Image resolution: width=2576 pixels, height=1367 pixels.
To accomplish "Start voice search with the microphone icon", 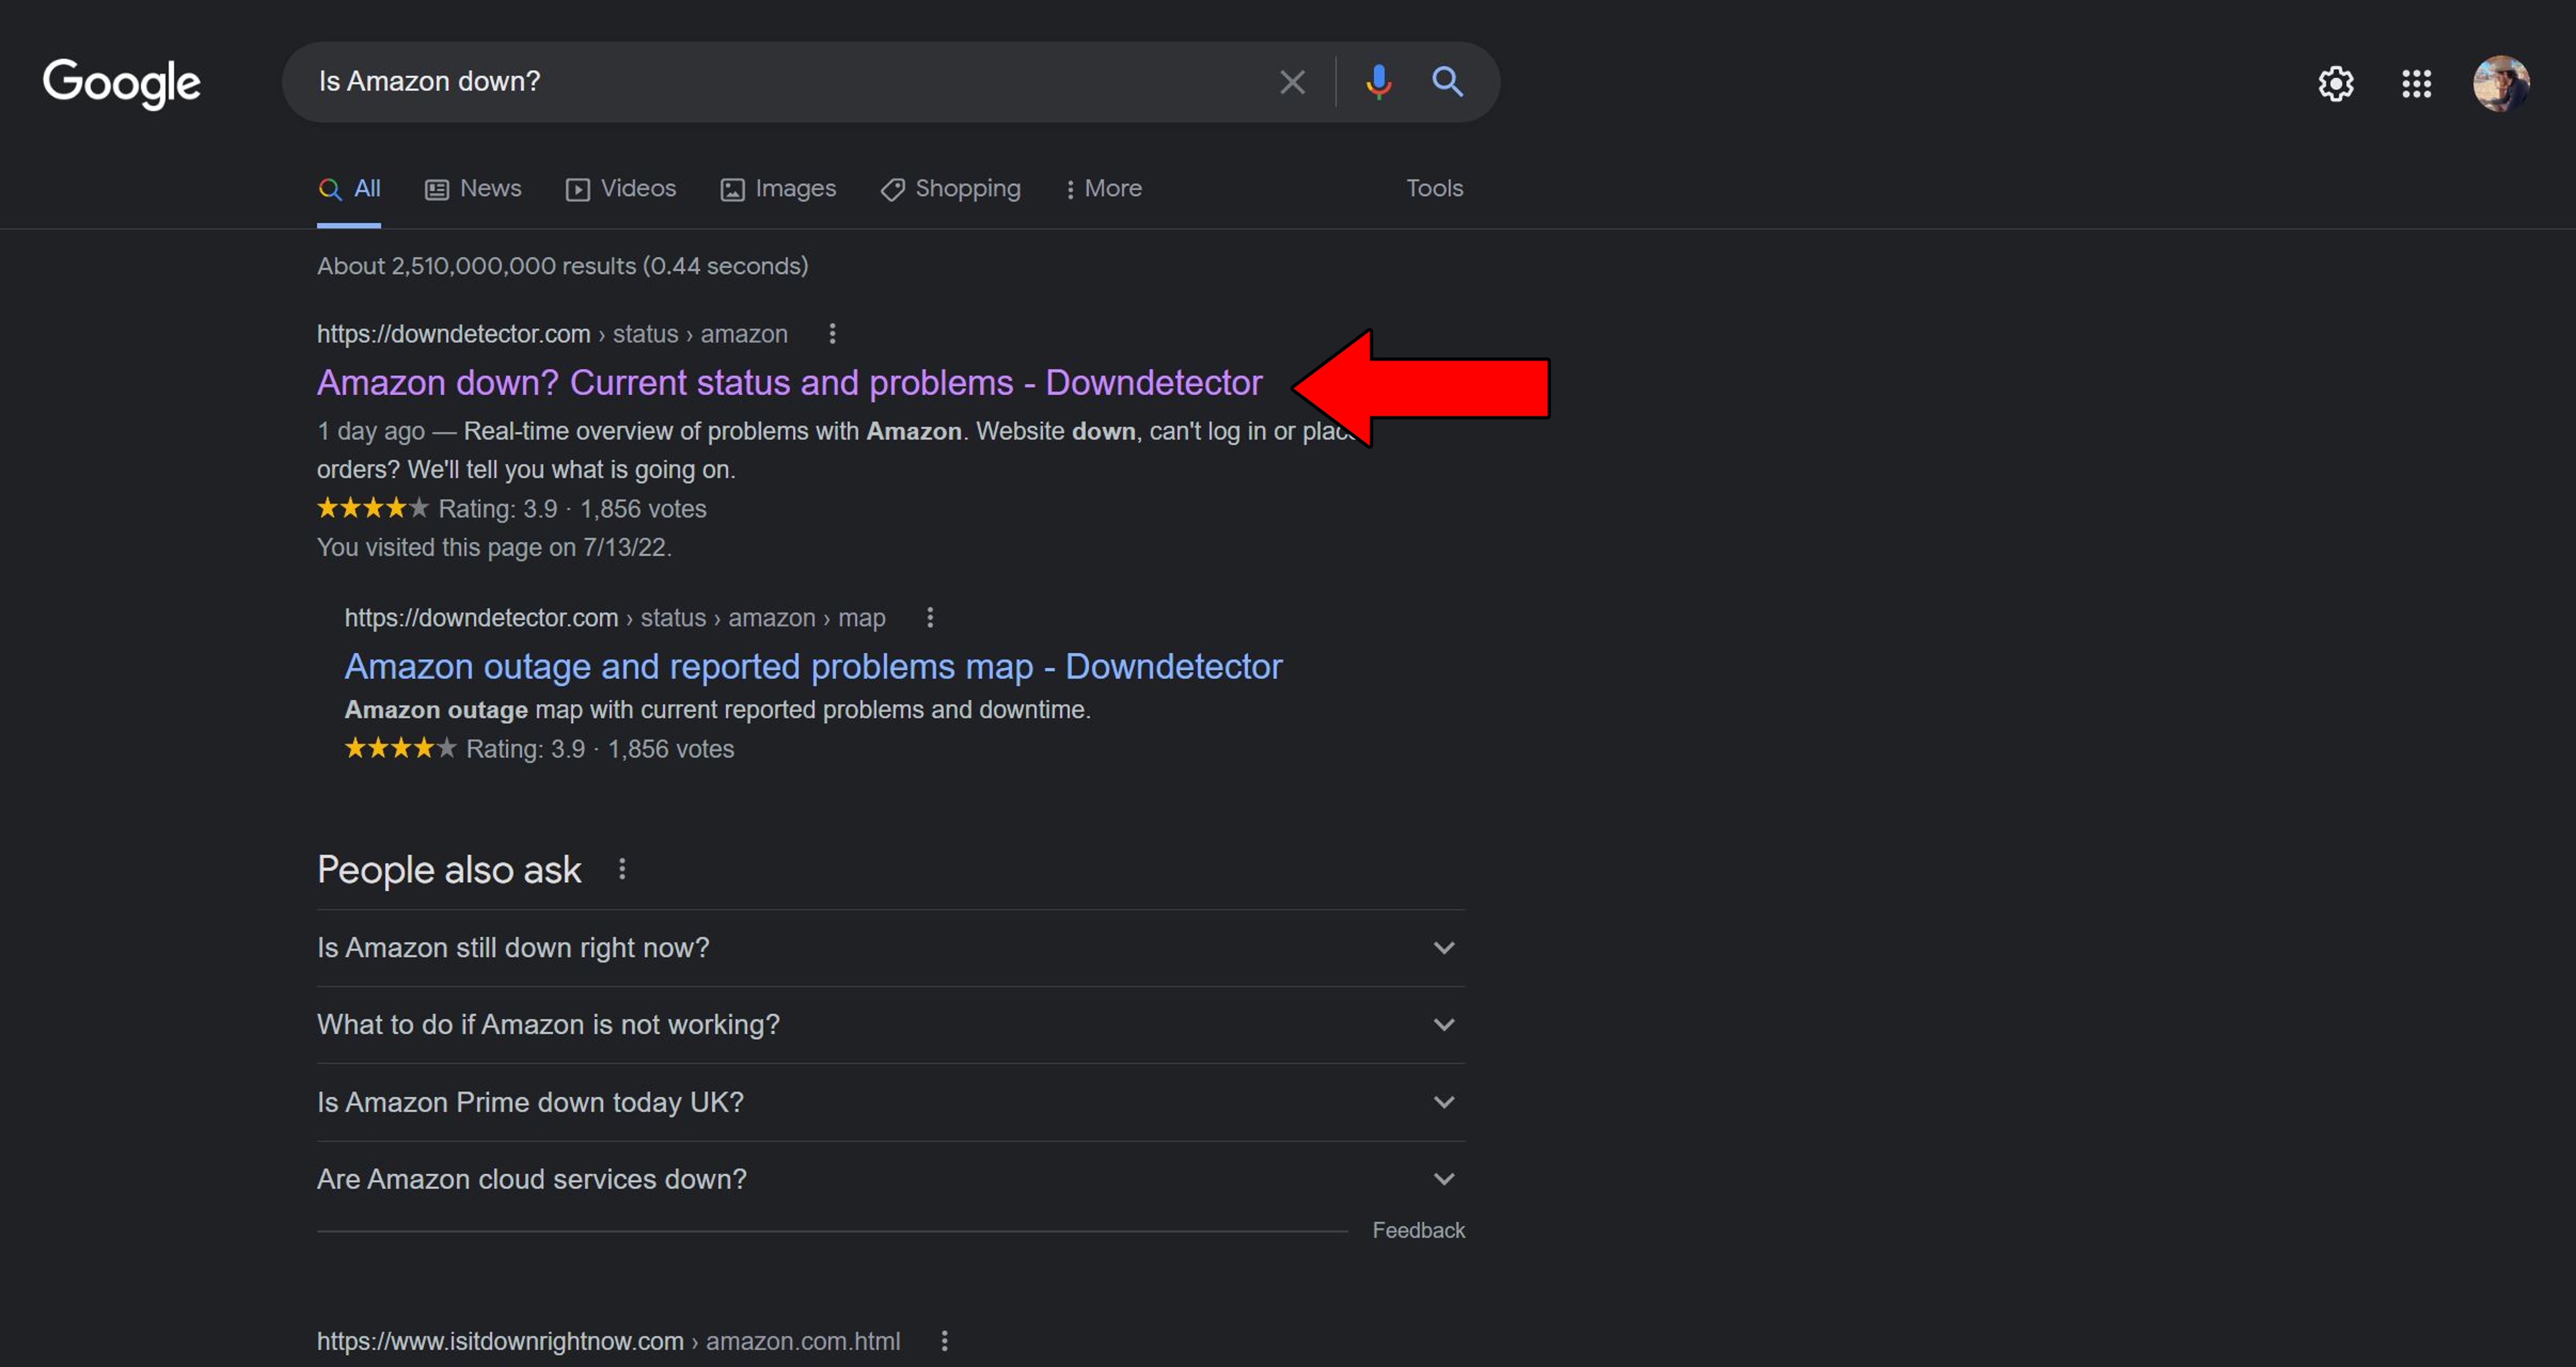I will (1378, 82).
